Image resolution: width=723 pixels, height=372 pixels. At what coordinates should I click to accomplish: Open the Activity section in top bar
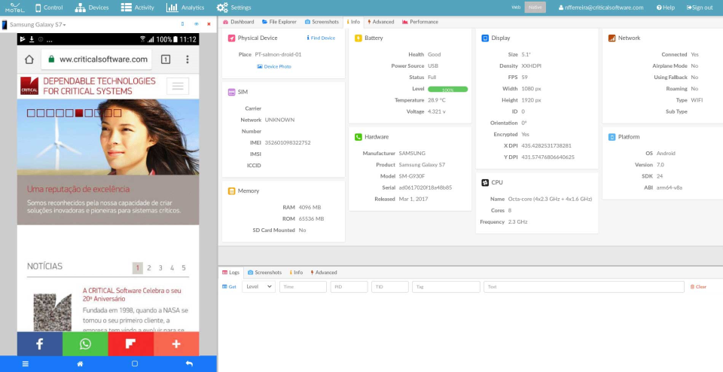pos(137,8)
